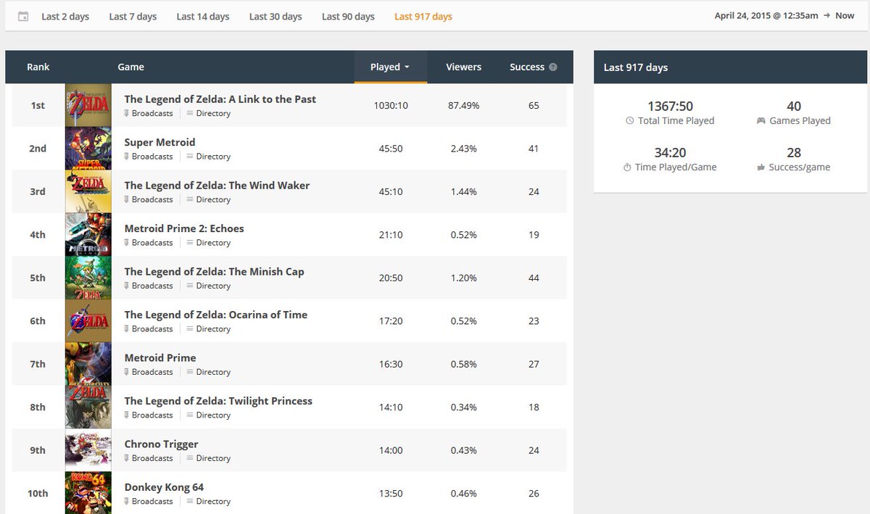Viewport: 870px width, 514px height.
Task: Click the Time Played/Game stopwatch icon
Action: 628,167
